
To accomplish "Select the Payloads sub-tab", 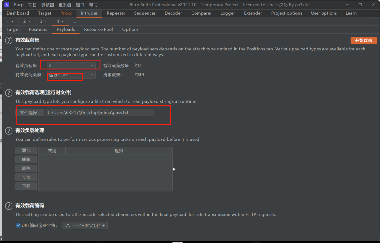I will tap(66, 29).
